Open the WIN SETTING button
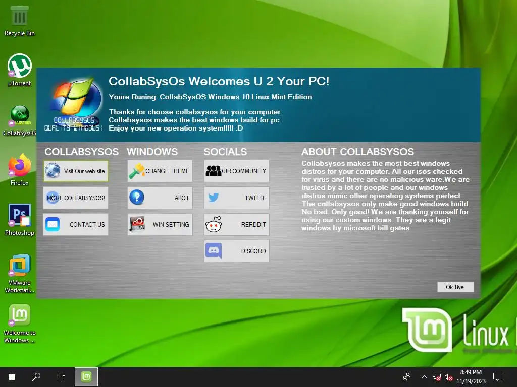 tap(160, 224)
